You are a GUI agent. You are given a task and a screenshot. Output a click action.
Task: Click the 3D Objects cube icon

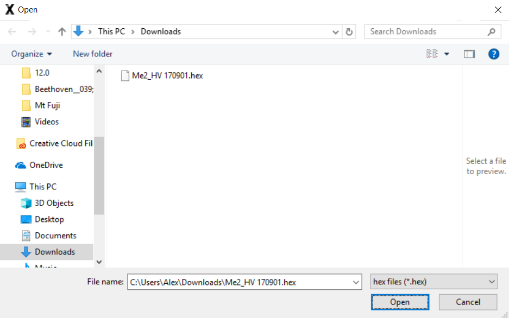[26, 203]
